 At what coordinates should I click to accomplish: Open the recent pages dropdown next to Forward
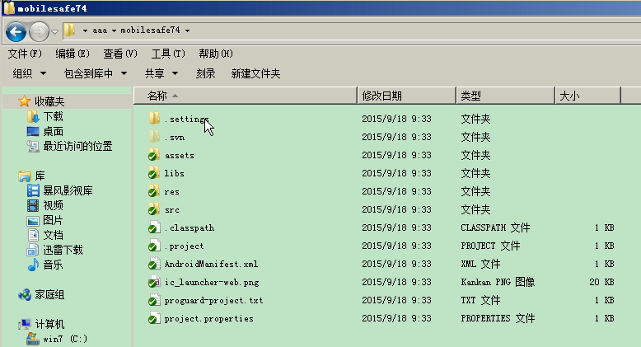tap(54, 31)
